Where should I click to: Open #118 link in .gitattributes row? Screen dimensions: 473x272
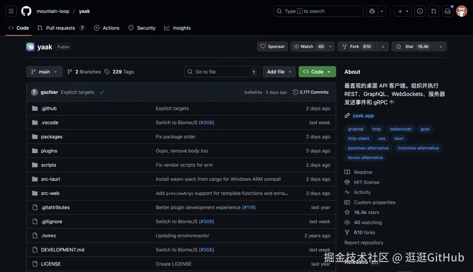249,208
